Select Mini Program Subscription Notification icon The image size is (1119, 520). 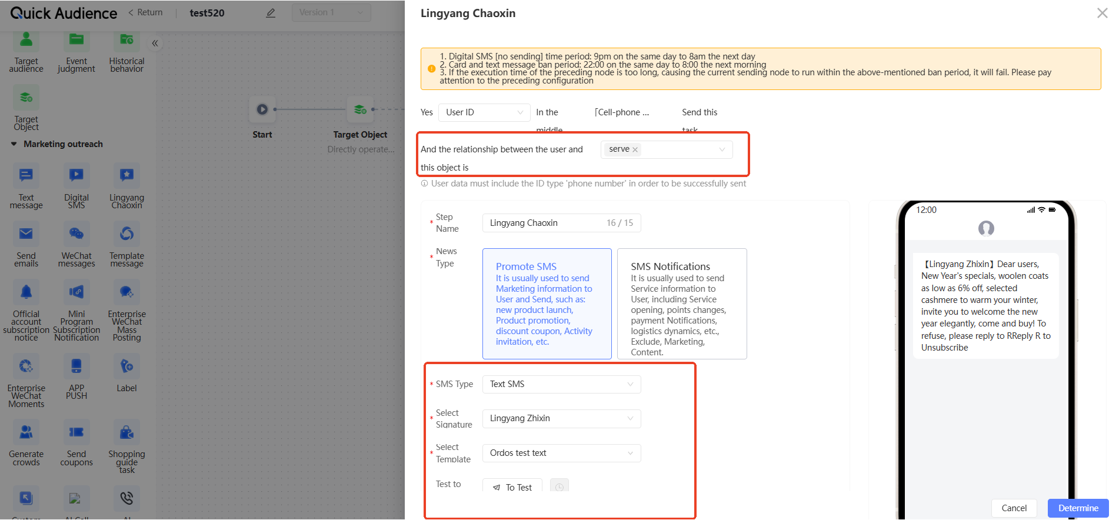point(76,292)
